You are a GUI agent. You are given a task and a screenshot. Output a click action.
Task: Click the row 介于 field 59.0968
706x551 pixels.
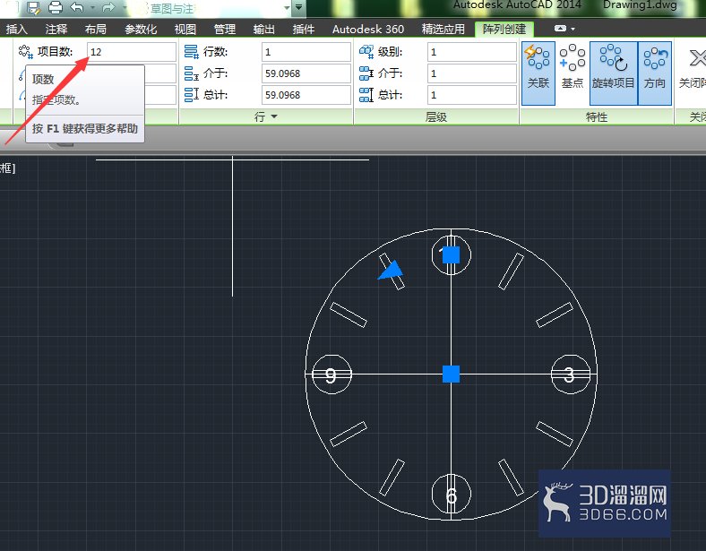[x=306, y=73]
